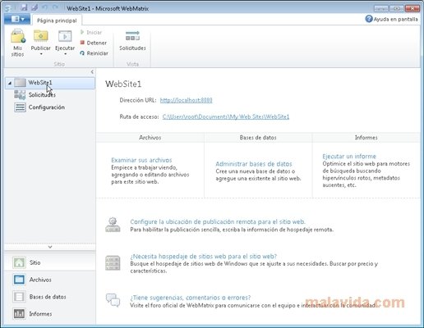Viewport: 424px width, 328px height.
Task: Click the Ejecutar ribbon icon
Action: [x=65, y=36]
